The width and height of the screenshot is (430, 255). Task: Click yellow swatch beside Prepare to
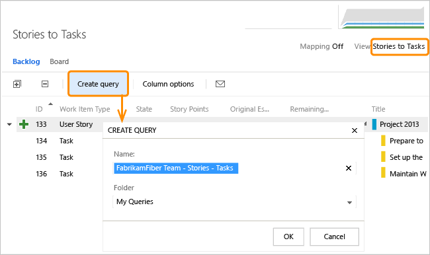click(383, 141)
